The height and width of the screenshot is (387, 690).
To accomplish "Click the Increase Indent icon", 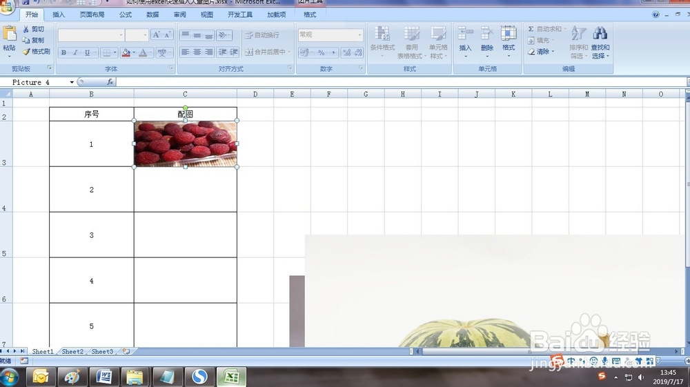I will (234, 52).
